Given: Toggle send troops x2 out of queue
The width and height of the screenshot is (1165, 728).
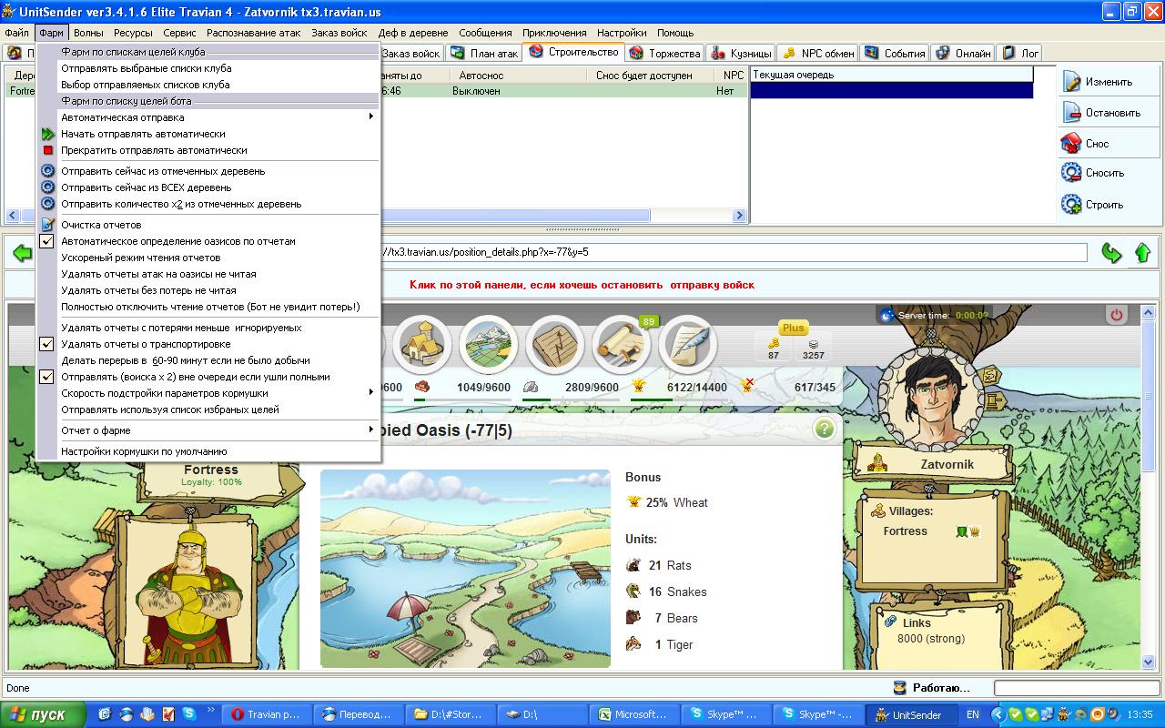Looking at the screenshot, I should pyautogui.click(x=48, y=377).
